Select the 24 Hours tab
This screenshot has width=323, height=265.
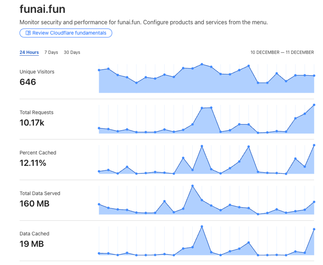point(29,52)
